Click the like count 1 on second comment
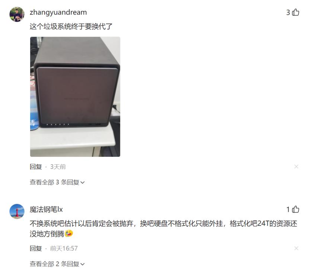Viewport: 309px width, 273px height. (x=288, y=209)
